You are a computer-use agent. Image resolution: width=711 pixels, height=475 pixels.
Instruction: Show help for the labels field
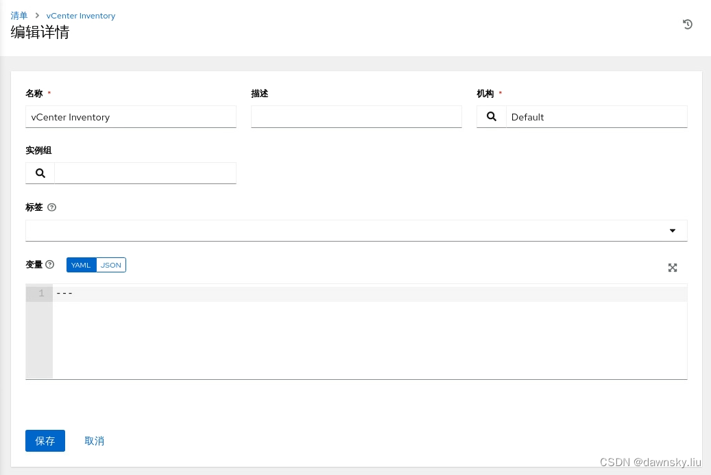[x=51, y=207]
